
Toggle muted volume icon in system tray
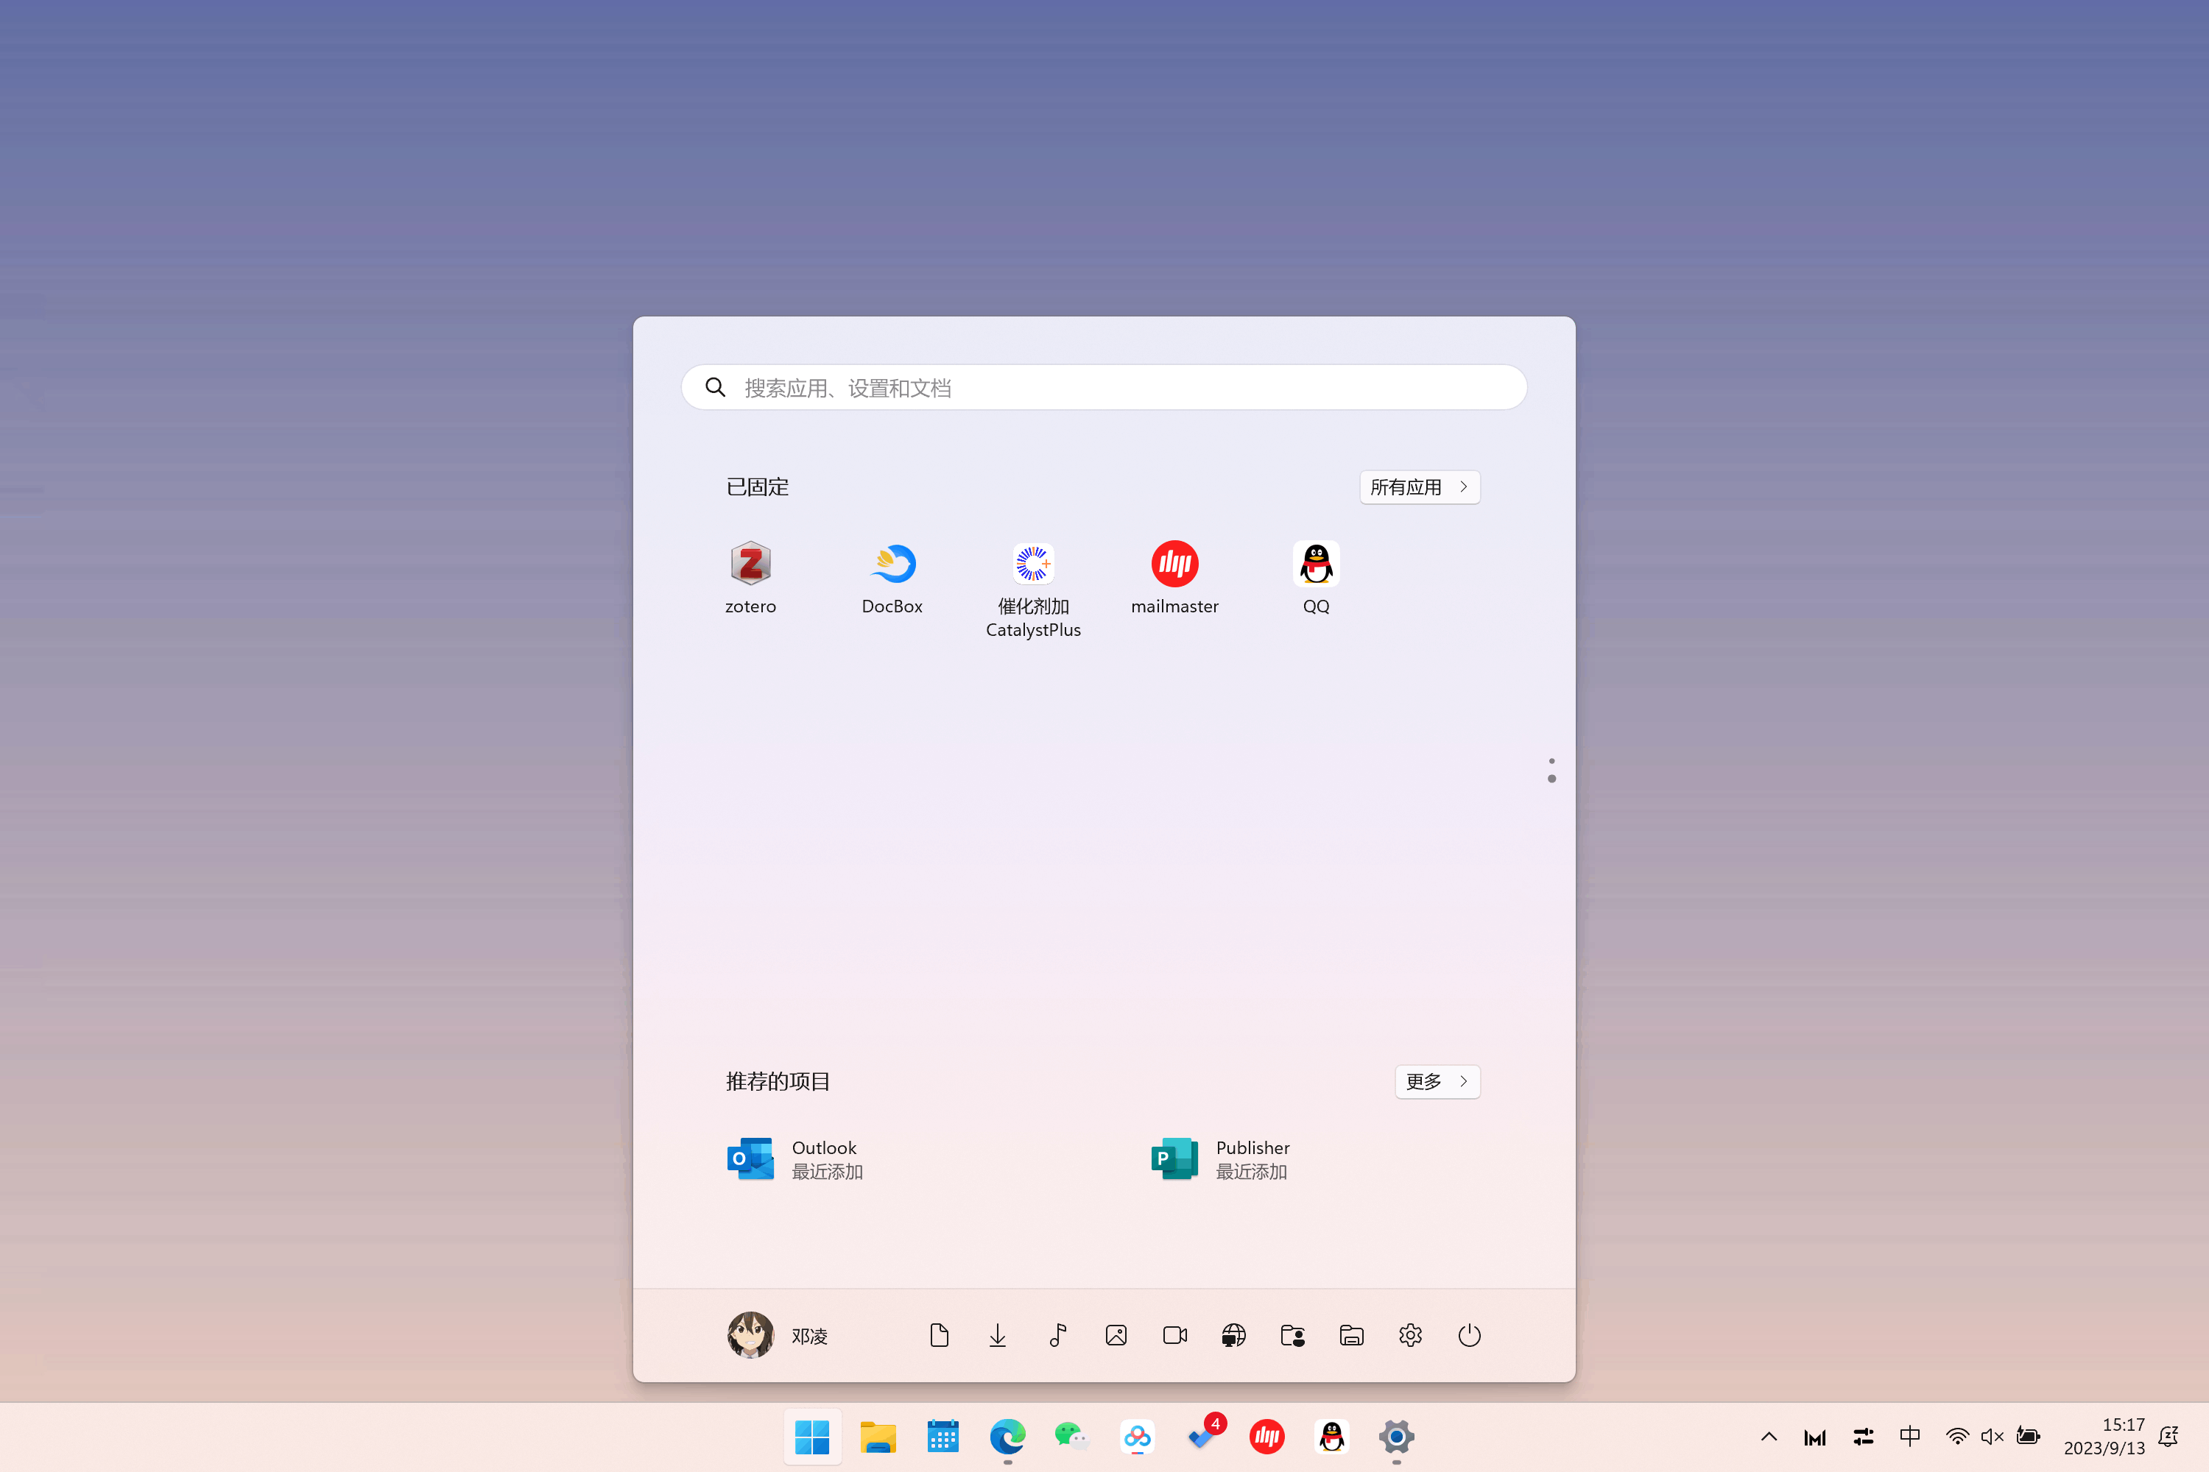(1992, 1437)
